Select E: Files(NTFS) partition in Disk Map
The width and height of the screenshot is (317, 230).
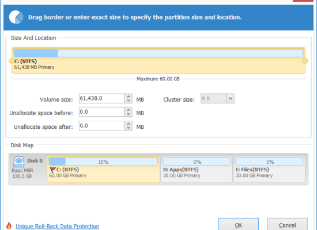[269, 169]
